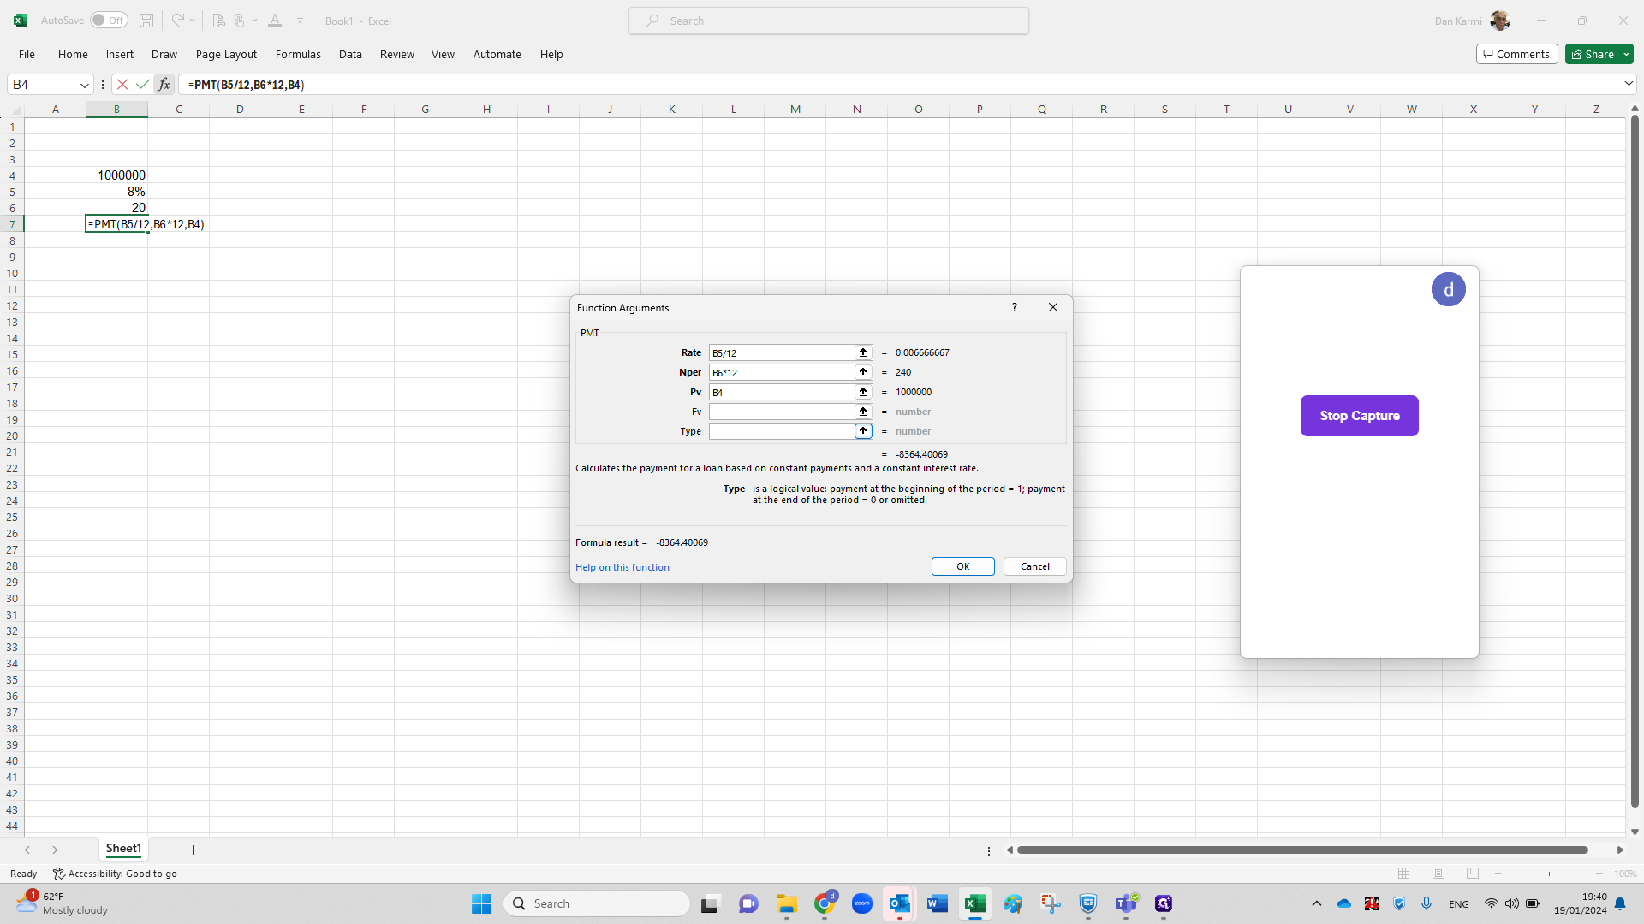The height and width of the screenshot is (924, 1644).
Task: Click in the Type argument input field
Action: (781, 431)
